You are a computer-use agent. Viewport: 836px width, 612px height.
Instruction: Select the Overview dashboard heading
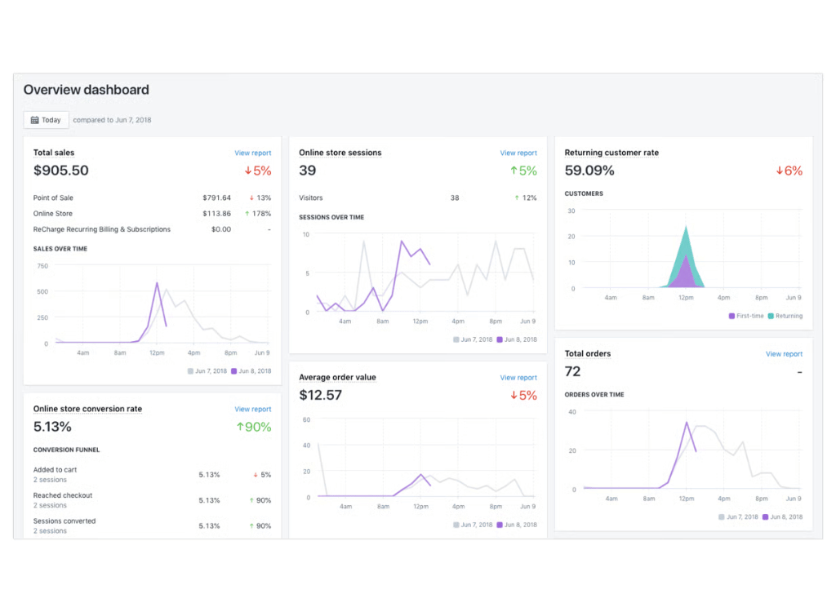pos(86,90)
